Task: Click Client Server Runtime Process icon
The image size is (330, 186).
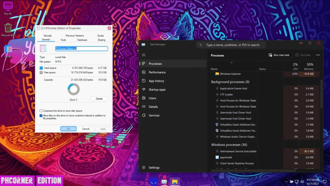Action: click(217, 163)
